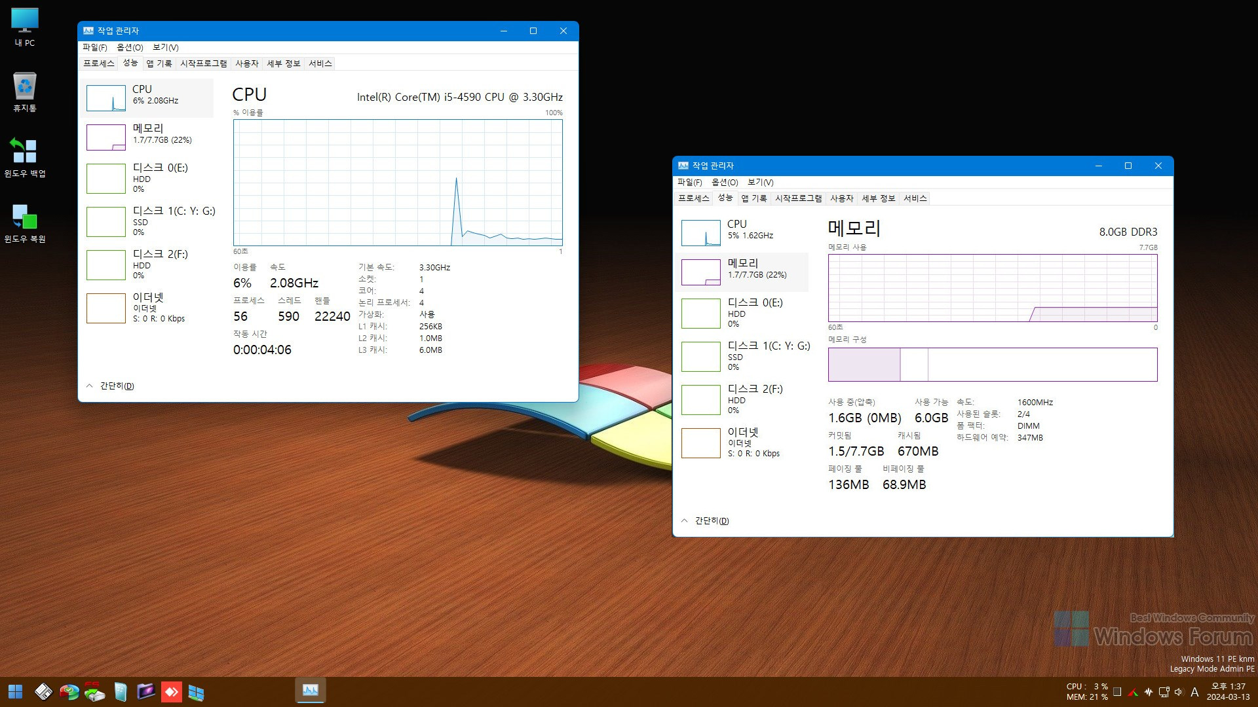Click the grid icon in system tray

click(1117, 692)
